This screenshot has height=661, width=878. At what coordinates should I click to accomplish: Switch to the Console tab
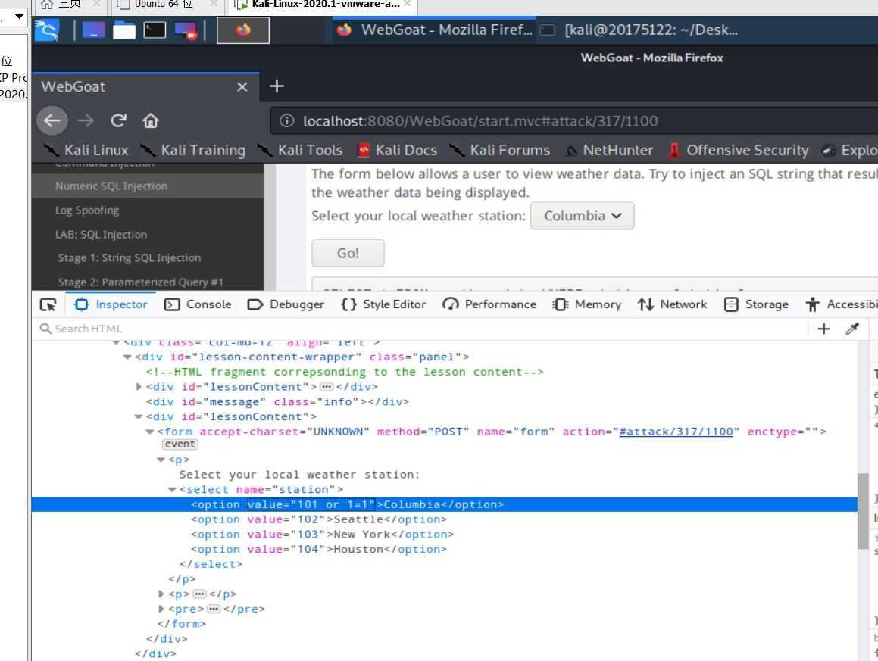(x=198, y=304)
